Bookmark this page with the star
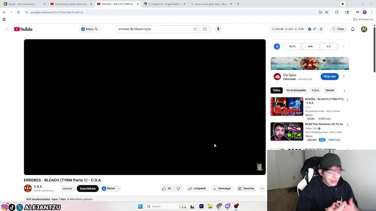Image resolution: width=376 pixels, height=211 pixels. pos(327,12)
